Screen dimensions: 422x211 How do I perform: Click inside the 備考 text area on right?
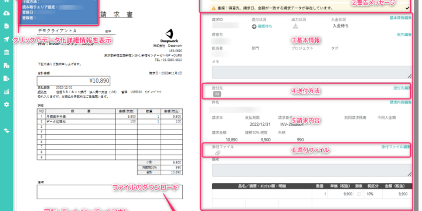point(312,171)
